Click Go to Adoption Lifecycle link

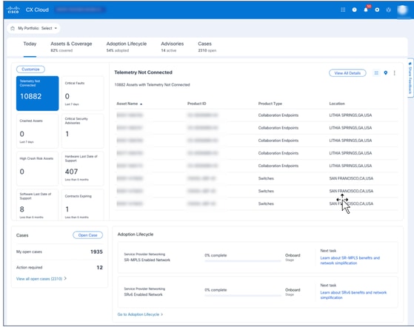(140, 314)
